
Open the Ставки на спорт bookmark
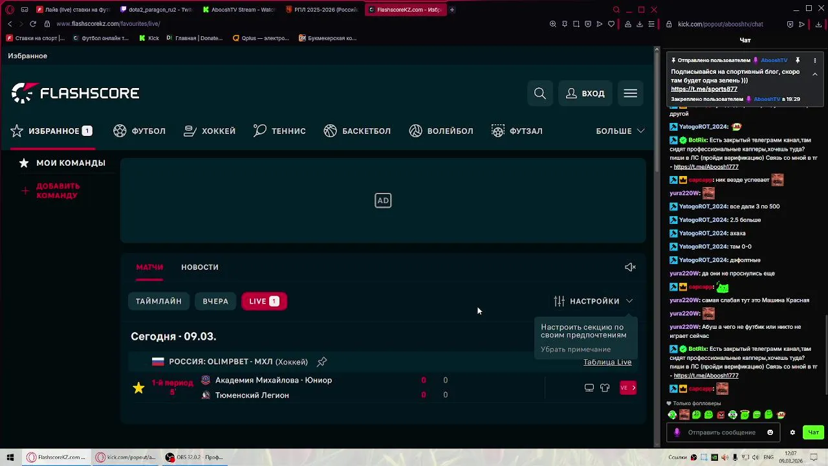click(36, 38)
